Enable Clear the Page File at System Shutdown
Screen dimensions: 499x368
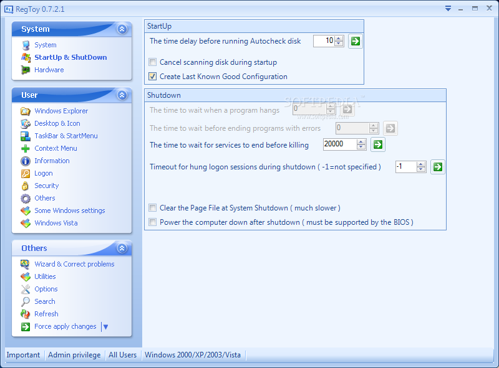coord(153,208)
